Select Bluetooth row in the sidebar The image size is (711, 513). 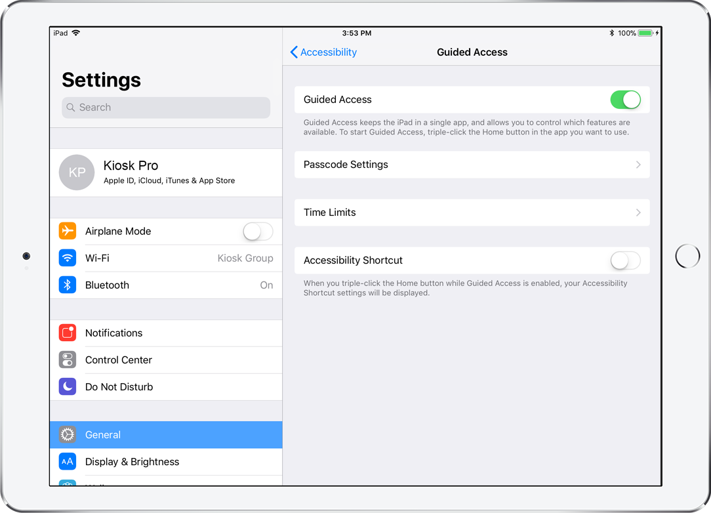coord(166,285)
